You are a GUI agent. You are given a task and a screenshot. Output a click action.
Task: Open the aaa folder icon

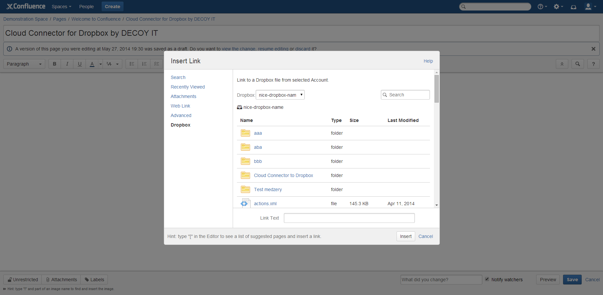[x=245, y=133]
